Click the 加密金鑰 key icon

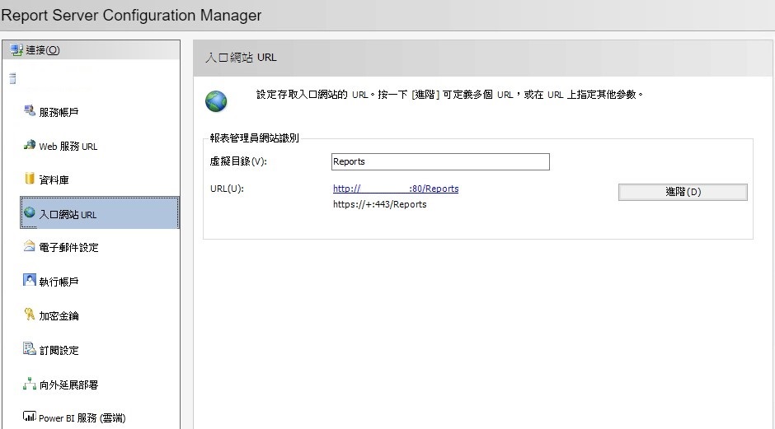point(30,315)
